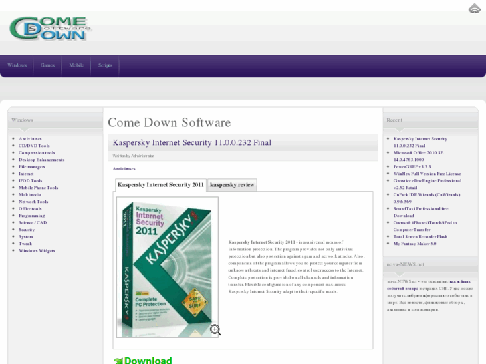Click the Written by Administrator text
Screen dimensions: 486x364
tap(133, 156)
